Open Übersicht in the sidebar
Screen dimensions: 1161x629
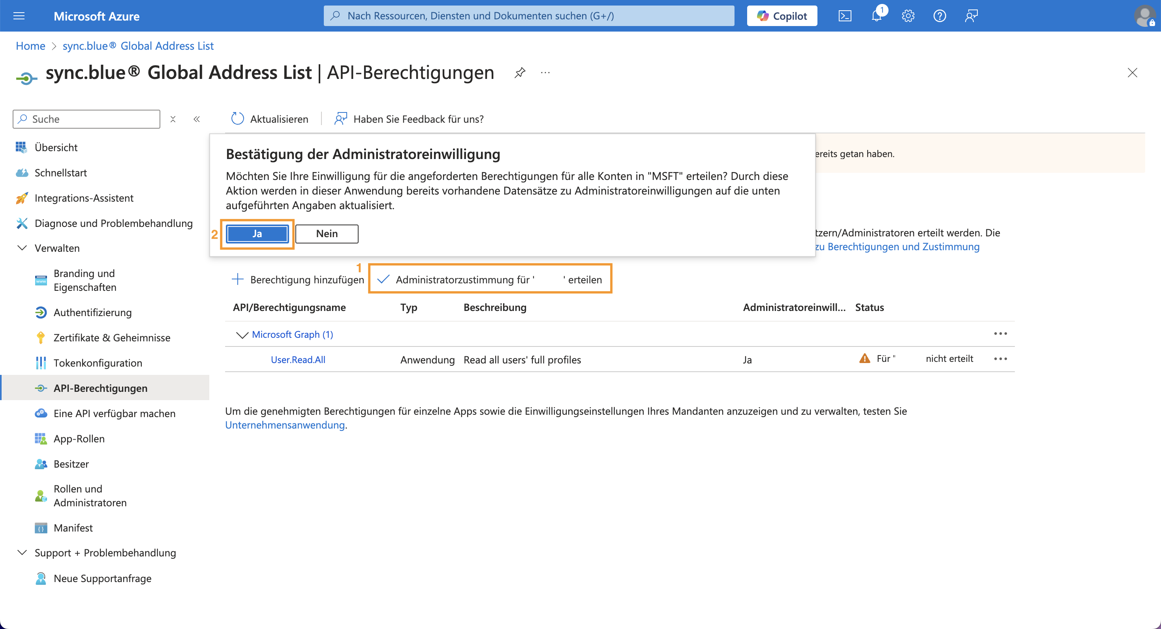(56, 147)
